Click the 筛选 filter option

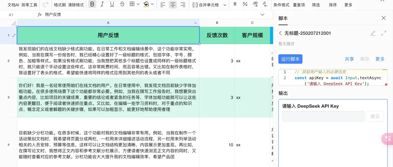tap(316, 5)
